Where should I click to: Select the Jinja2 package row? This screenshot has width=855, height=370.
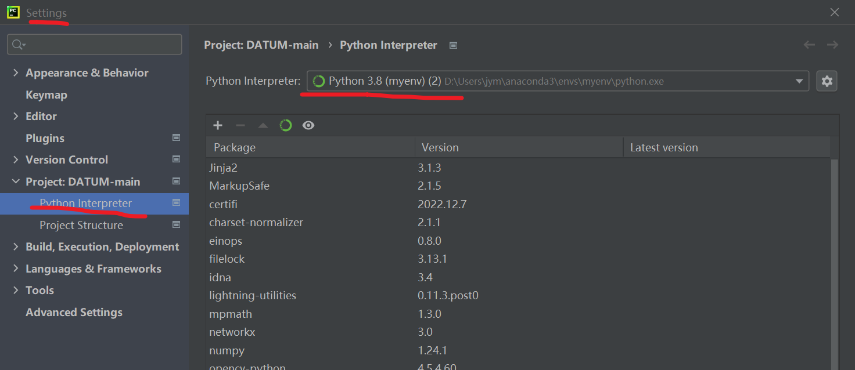point(518,168)
